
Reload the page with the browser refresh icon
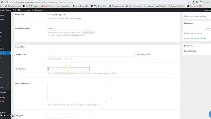click(x=2, y=2)
